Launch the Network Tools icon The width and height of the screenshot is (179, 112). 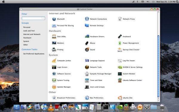[87, 67]
